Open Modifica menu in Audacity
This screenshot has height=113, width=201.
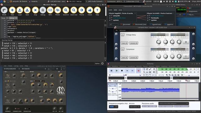115,66
